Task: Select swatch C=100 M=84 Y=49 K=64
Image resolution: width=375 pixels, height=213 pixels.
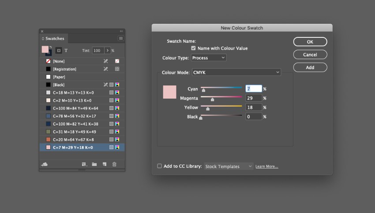Action: [x=82, y=108]
